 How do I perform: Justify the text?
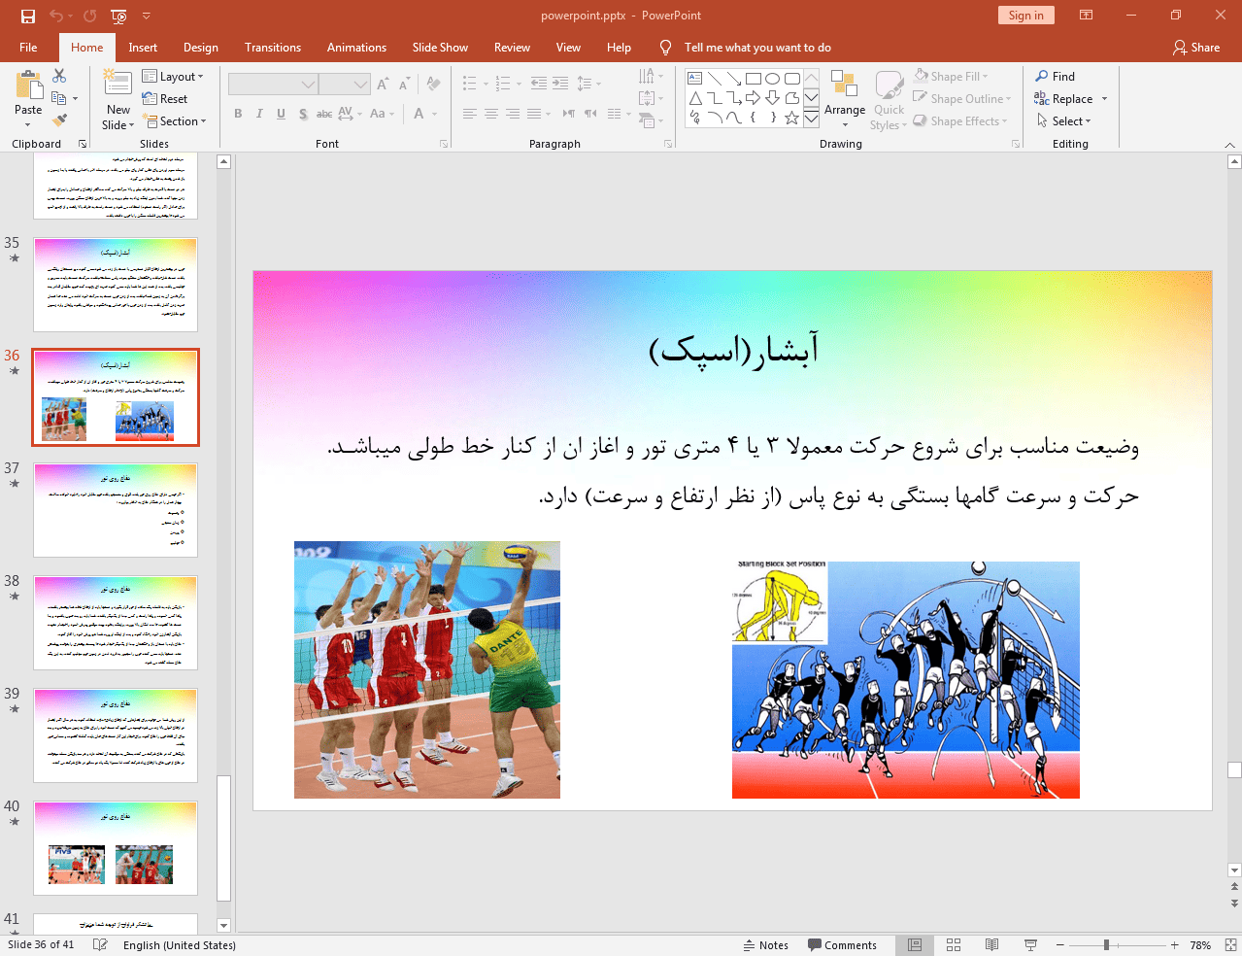click(x=534, y=114)
